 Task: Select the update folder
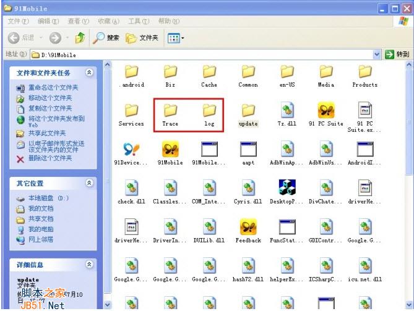pos(248,115)
